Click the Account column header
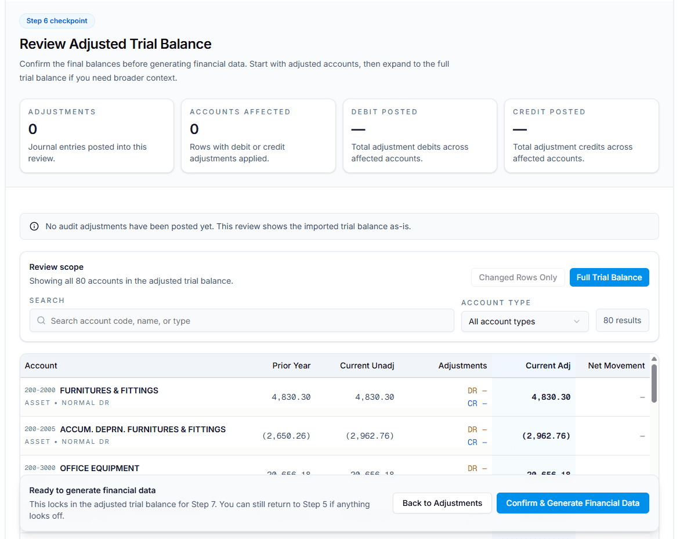680x539 pixels. (x=41, y=366)
